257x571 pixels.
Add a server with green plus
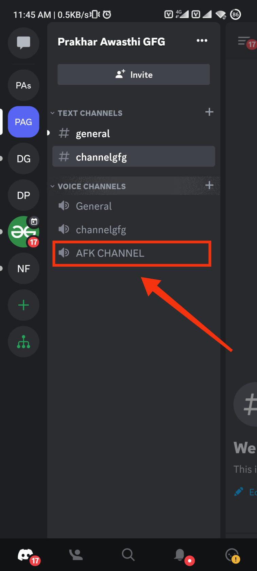23,305
